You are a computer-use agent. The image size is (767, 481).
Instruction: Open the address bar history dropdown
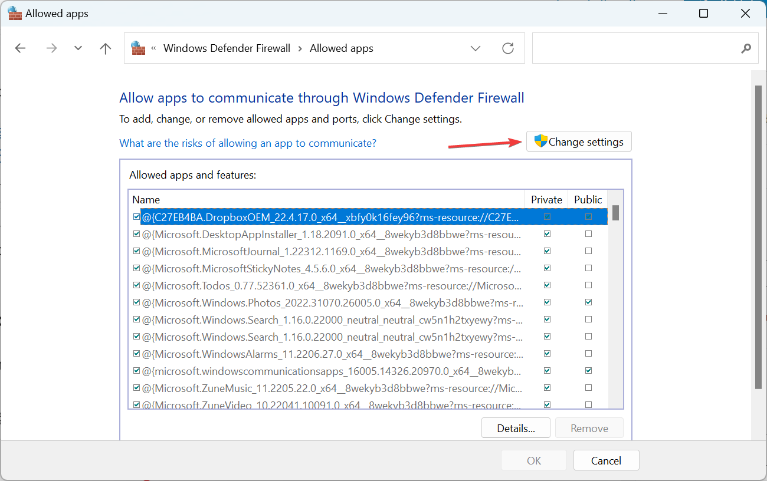(x=476, y=48)
